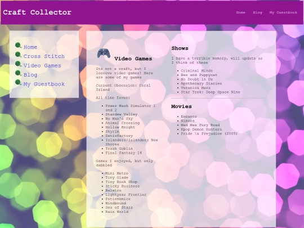Open My Guestbook in the top navigation bar
The width and height of the screenshot is (304, 228).
click(x=283, y=12)
